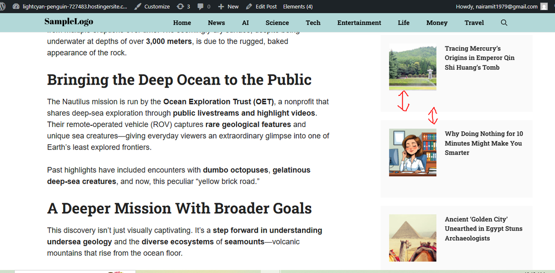Click the site name lightcyan-penguin in admin bar
The width and height of the screenshot is (555, 273).
point(75,6)
